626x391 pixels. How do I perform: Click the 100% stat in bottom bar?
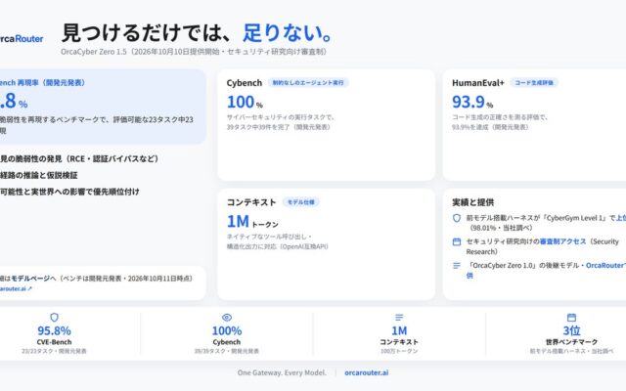tap(227, 330)
